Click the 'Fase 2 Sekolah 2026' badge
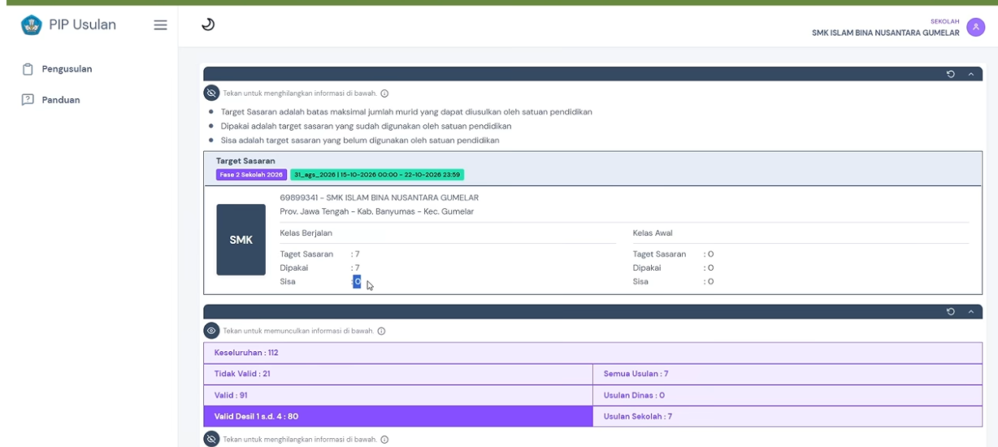Screen dimensions: 998x447 251,174
